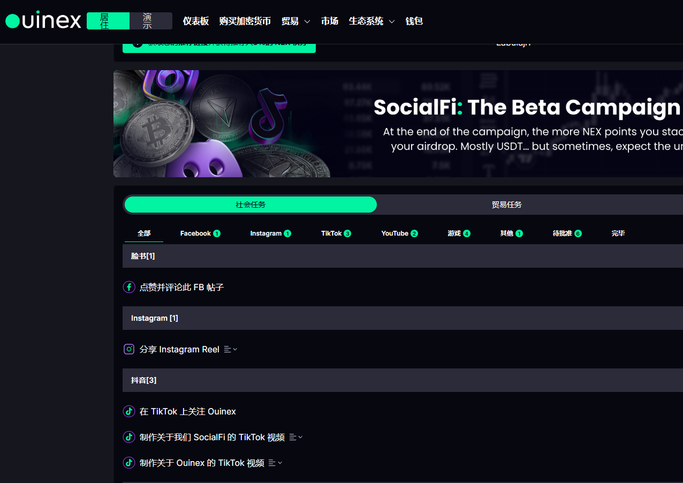
Task: Click the Instagram icon beside the Reel task
Action: (129, 349)
